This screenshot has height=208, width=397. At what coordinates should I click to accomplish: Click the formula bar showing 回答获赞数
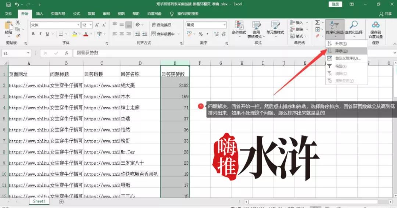[232, 53]
